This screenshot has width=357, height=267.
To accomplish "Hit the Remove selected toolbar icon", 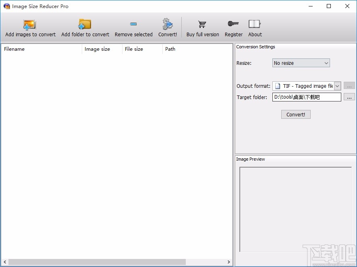I will [x=133, y=25].
